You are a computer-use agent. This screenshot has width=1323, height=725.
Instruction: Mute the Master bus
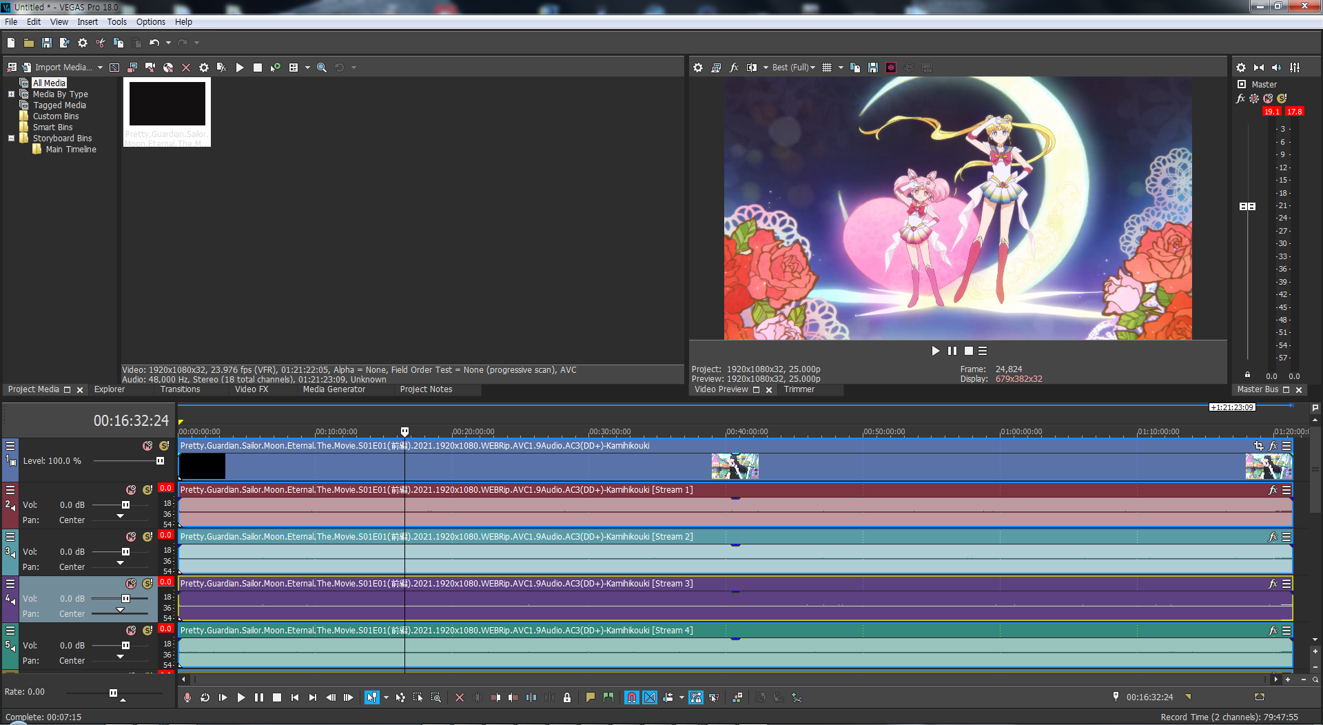point(1268,99)
